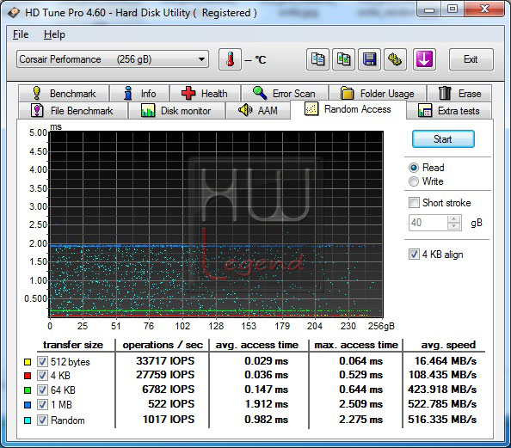This screenshot has height=448, width=511.
Task: Click the Exit button
Action: tap(471, 59)
